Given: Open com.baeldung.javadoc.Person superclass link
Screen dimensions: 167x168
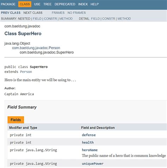Looking at the screenshot, I should point(36,48).
